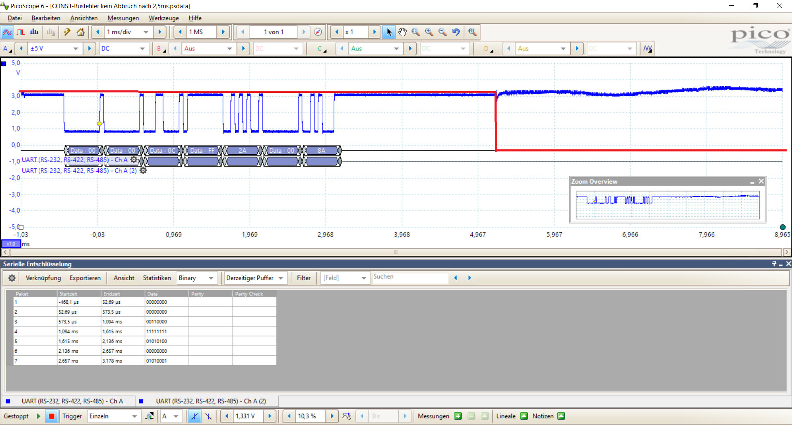Toggle Lineale rulers legend button
The height and width of the screenshot is (425, 792).
pos(524,416)
